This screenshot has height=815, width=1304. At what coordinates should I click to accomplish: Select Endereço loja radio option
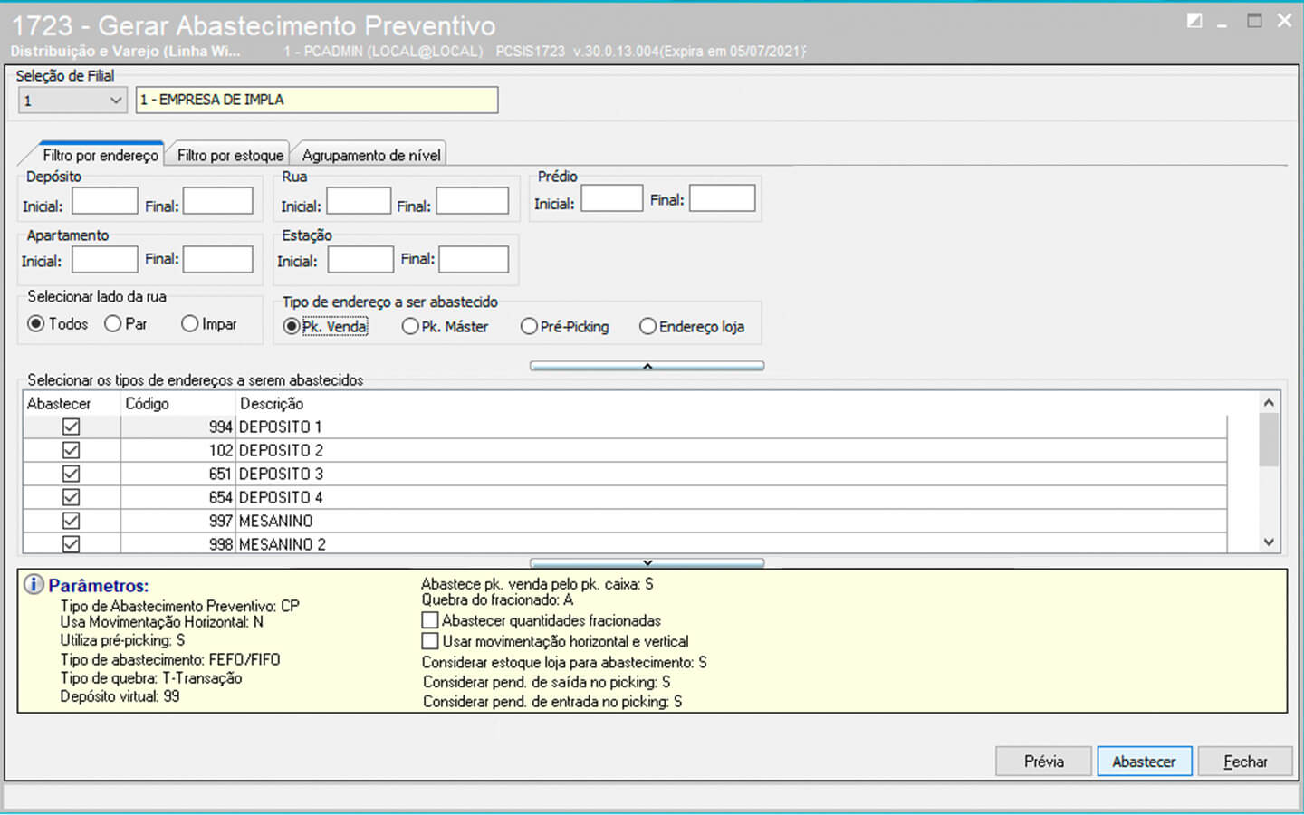[647, 326]
